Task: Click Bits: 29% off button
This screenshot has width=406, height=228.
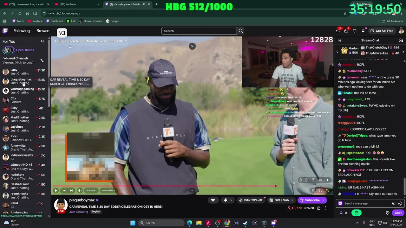Action: [251, 200]
